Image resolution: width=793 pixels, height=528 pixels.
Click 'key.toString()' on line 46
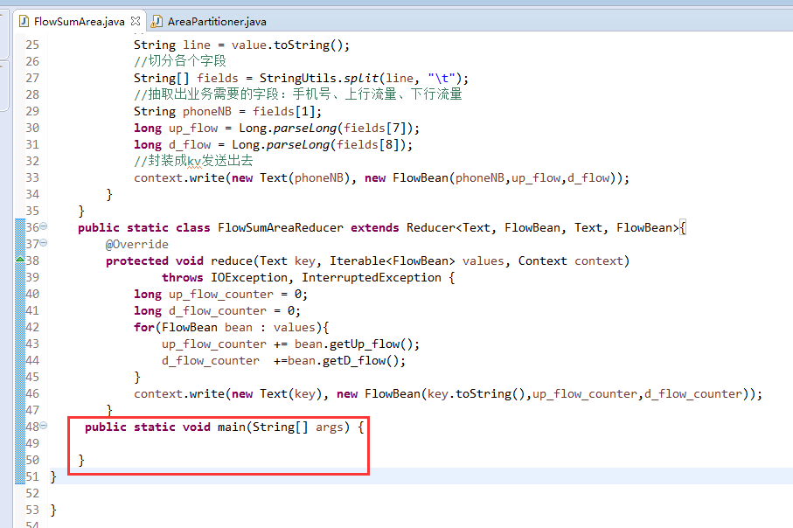coord(476,394)
